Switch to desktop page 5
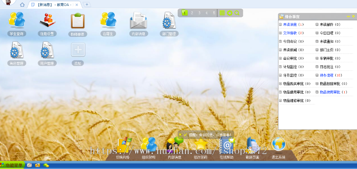The height and width of the screenshot is (169, 357). pyautogui.click(x=214, y=13)
